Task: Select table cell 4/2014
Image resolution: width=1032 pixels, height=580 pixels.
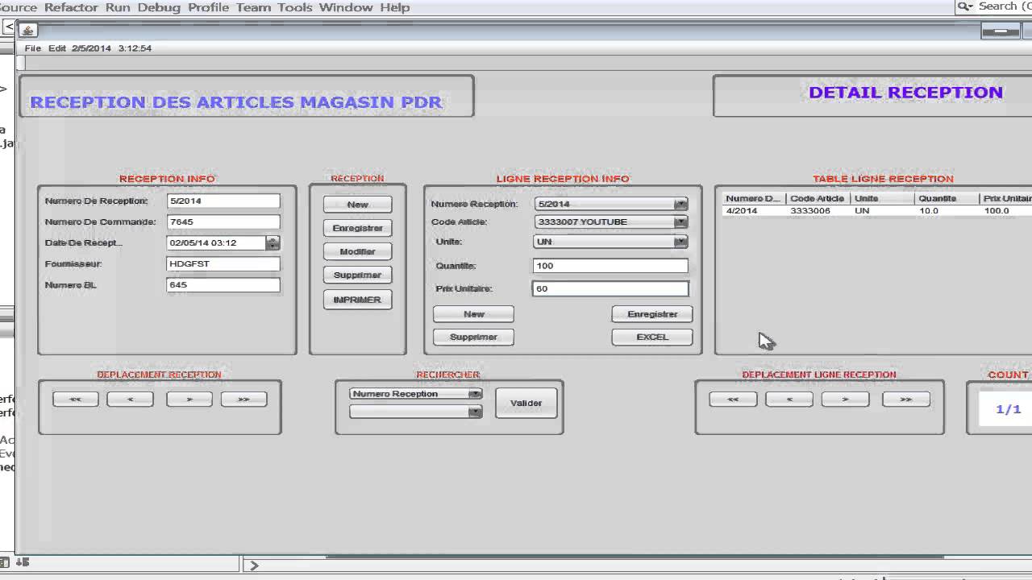Action: (x=754, y=210)
